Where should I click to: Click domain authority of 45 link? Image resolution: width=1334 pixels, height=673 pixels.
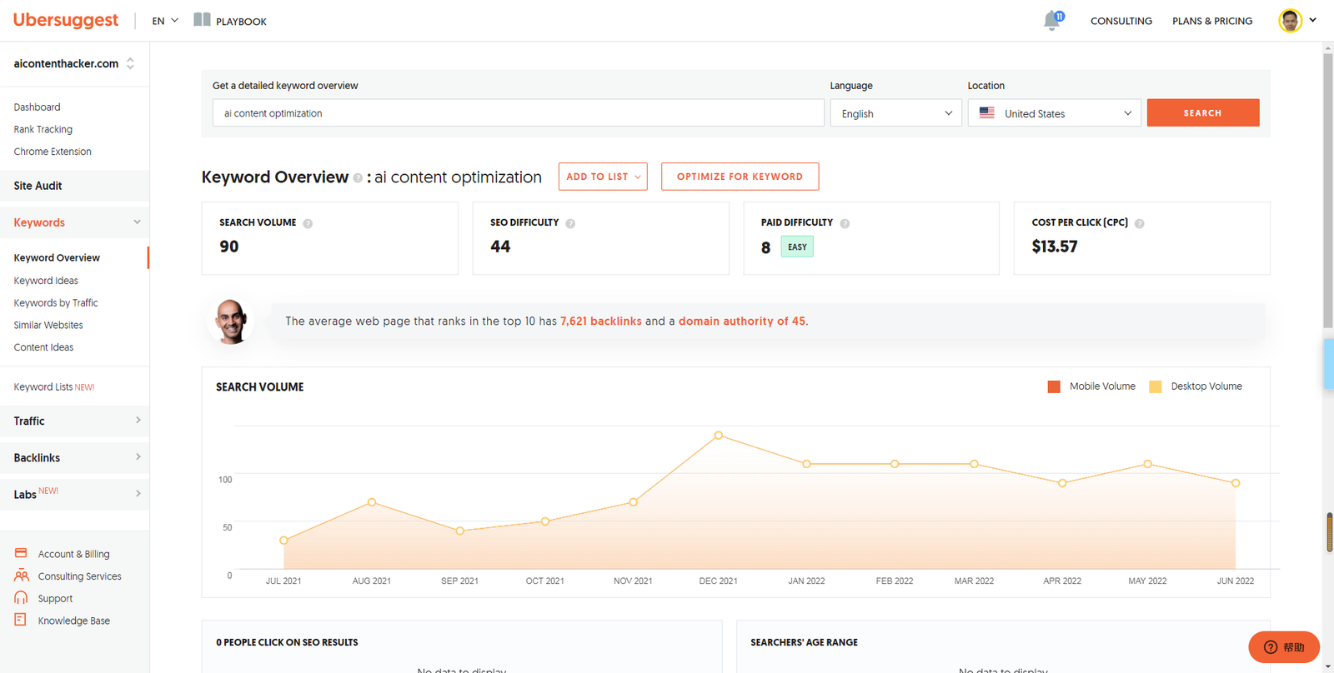pos(742,321)
